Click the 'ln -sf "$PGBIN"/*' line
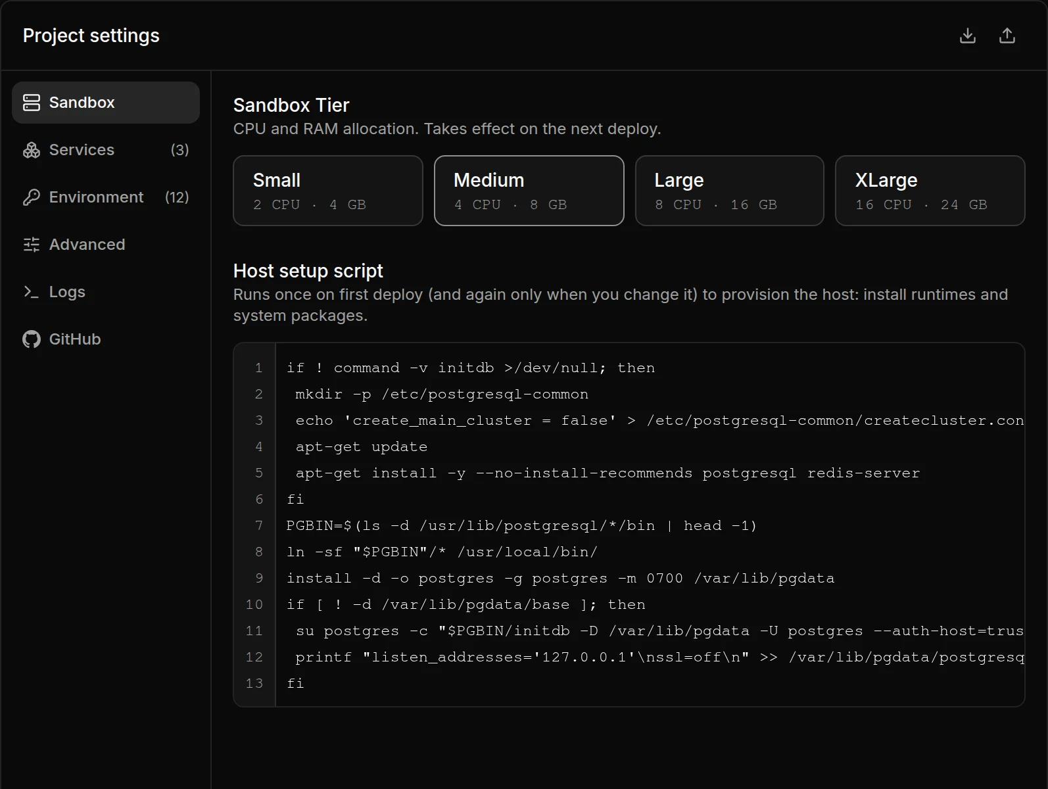Image resolution: width=1048 pixels, height=789 pixels. tap(442, 552)
